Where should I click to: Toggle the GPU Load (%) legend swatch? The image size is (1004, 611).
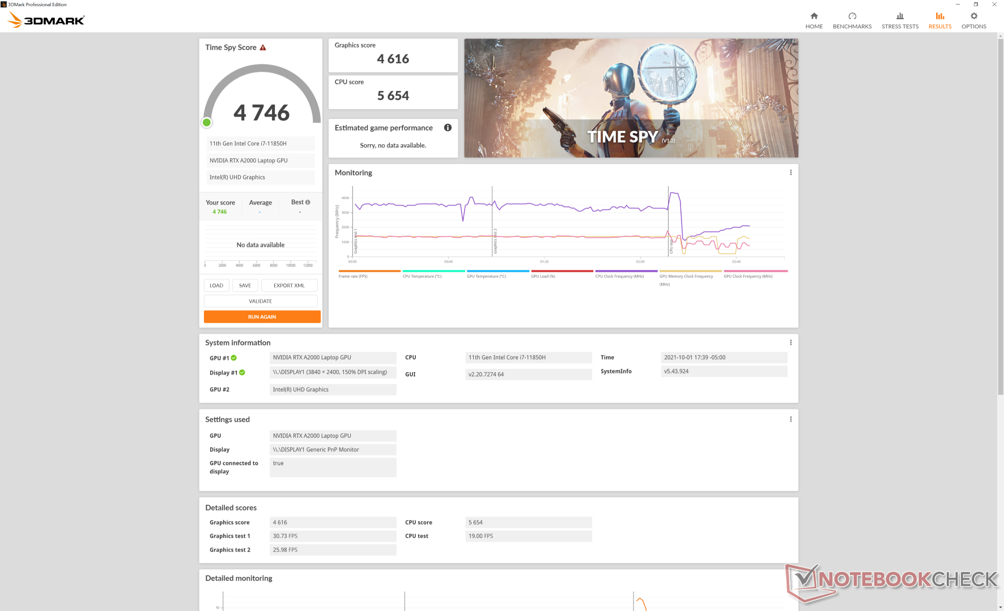click(x=562, y=271)
